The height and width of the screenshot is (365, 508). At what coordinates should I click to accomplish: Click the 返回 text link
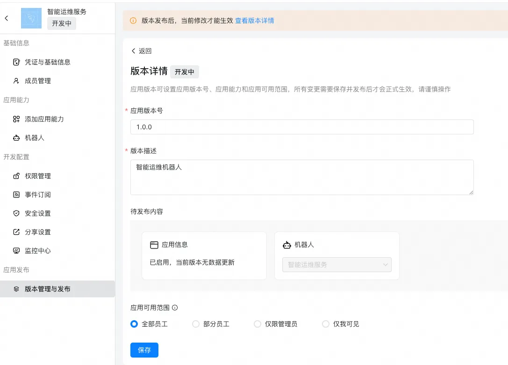(145, 51)
